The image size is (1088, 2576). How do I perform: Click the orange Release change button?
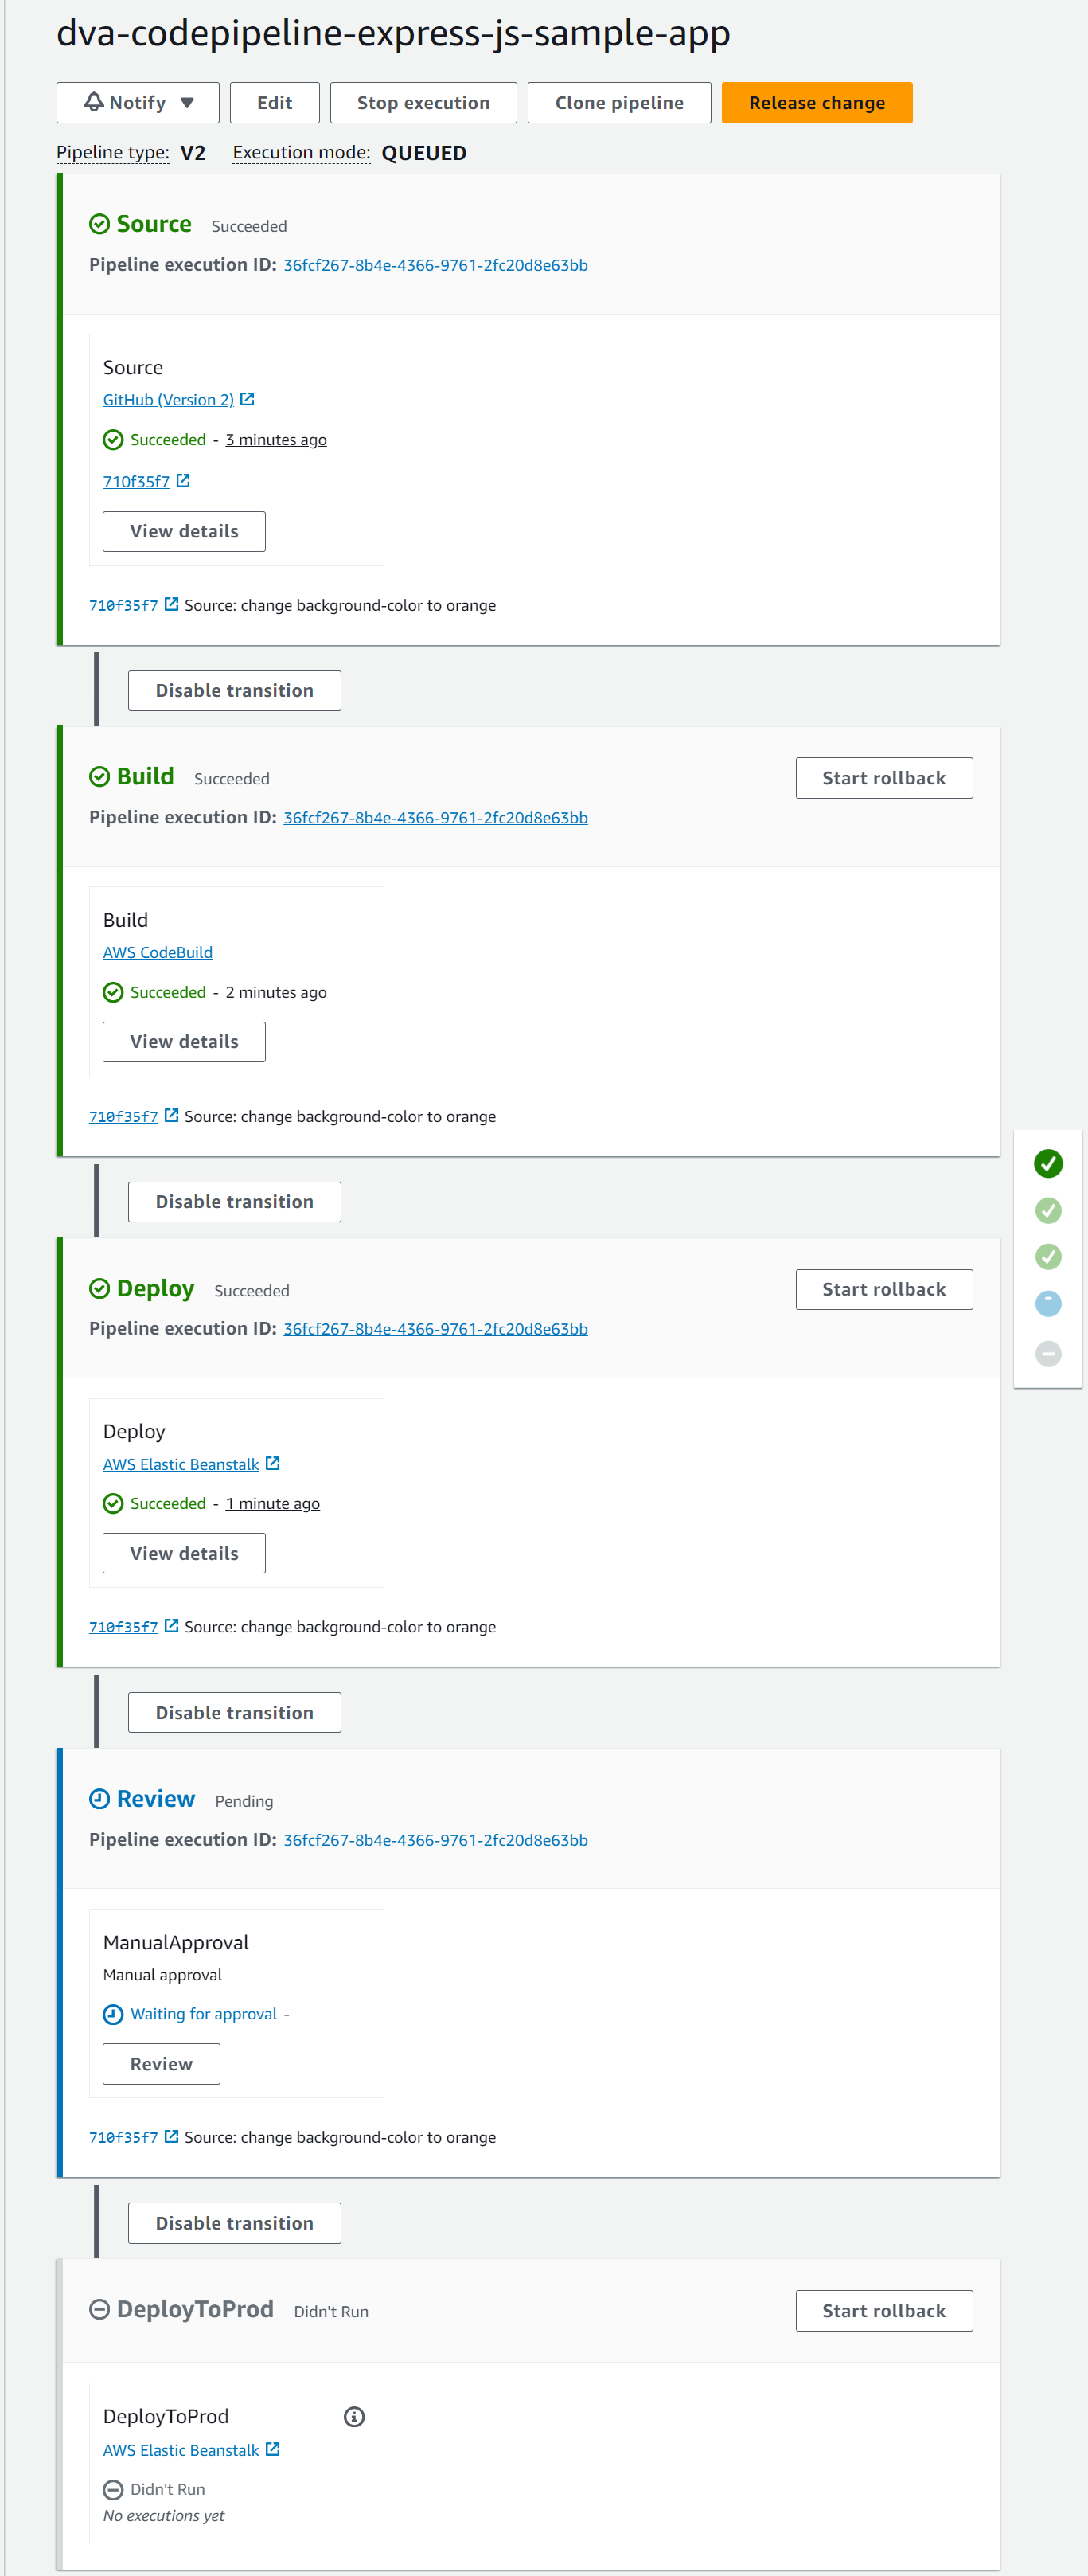817,103
